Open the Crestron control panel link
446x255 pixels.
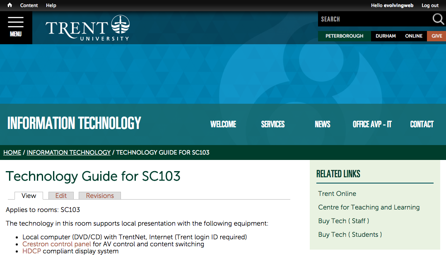click(57, 244)
